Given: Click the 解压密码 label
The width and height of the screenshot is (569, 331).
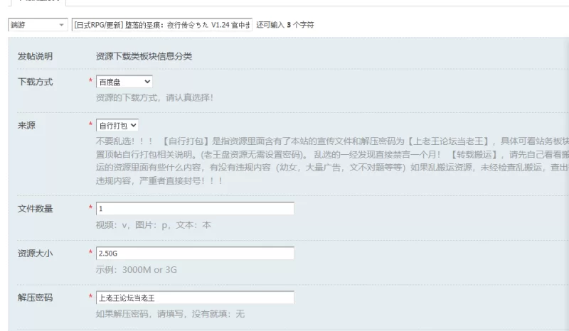Looking at the screenshot, I should (35, 298).
